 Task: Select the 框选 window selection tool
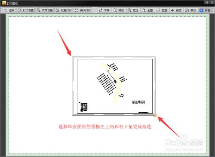(x=133, y=10)
